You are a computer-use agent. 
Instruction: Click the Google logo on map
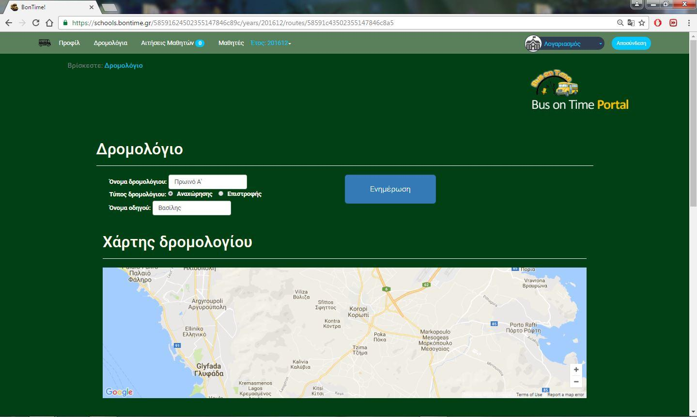click(x=119, y=392)
